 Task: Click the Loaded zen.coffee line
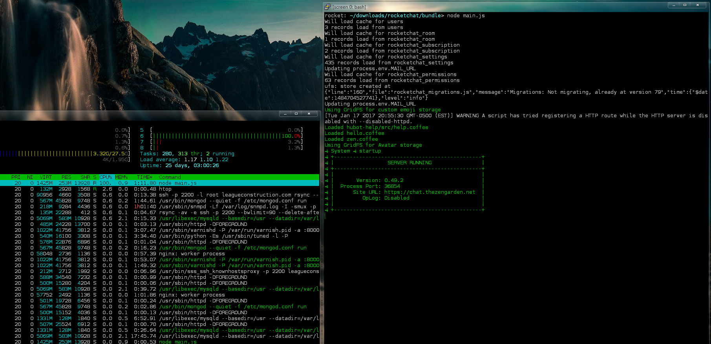(351, 139)
